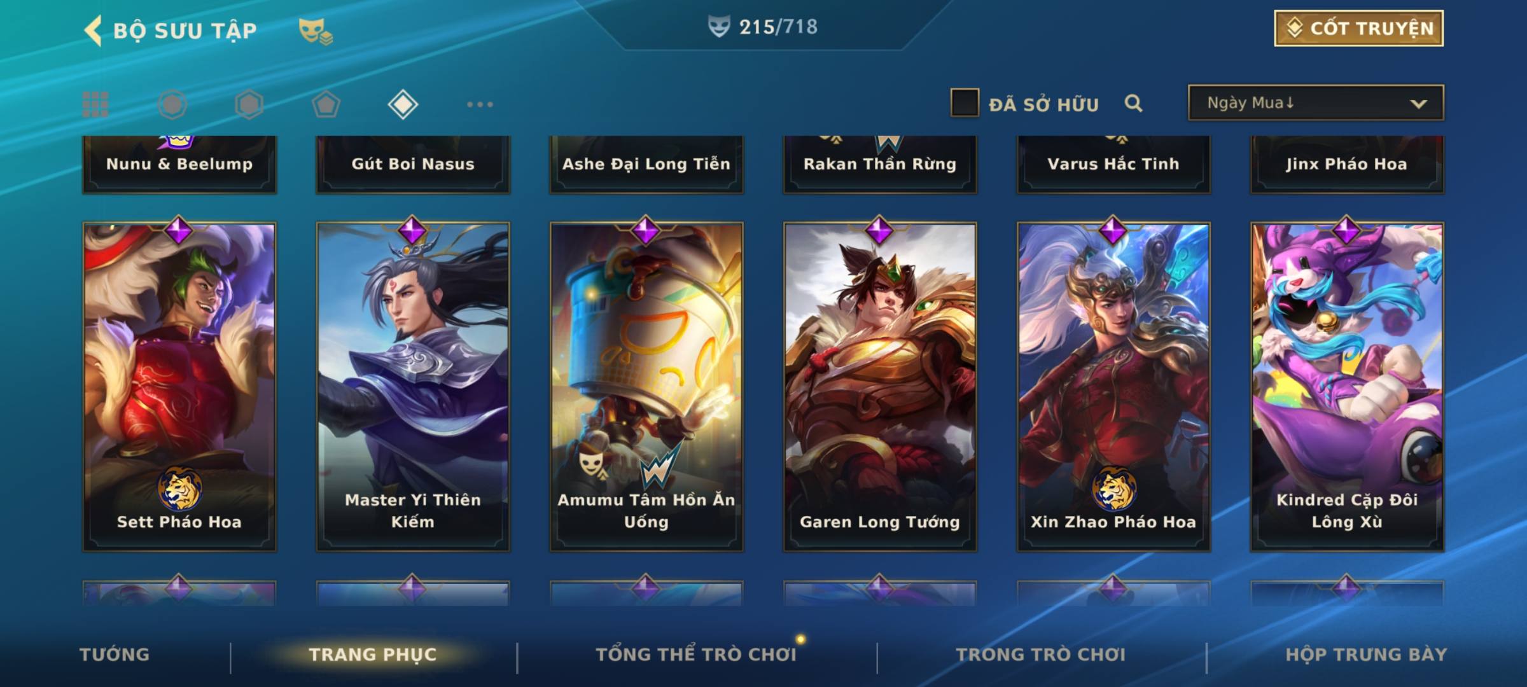Go back using the Bộ Sưu Tập arrow
Image resolution: width=1527 pixels, height=687 pixels.
click(x=93, y=31)
